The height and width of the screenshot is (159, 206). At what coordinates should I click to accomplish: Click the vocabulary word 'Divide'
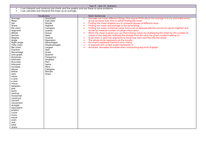[x=49, y=23]
